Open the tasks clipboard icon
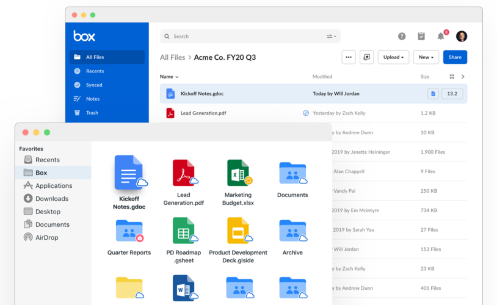 421,37
